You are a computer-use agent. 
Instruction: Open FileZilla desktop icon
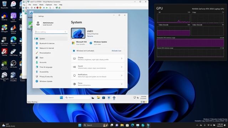(4, 52)
